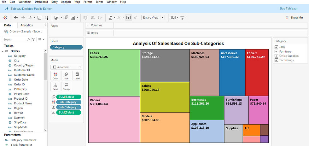Click the SUM(Sales) size pill

click(69, 97)
